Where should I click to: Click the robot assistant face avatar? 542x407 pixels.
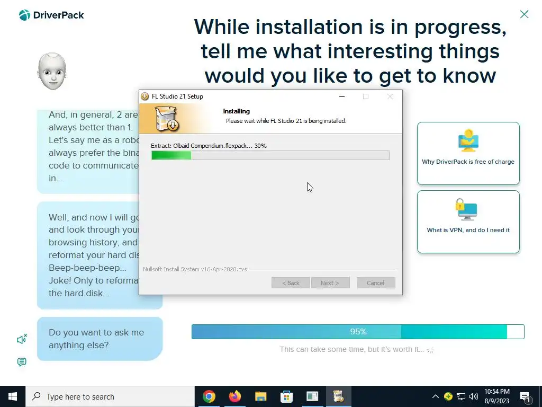tap(52, 72)
